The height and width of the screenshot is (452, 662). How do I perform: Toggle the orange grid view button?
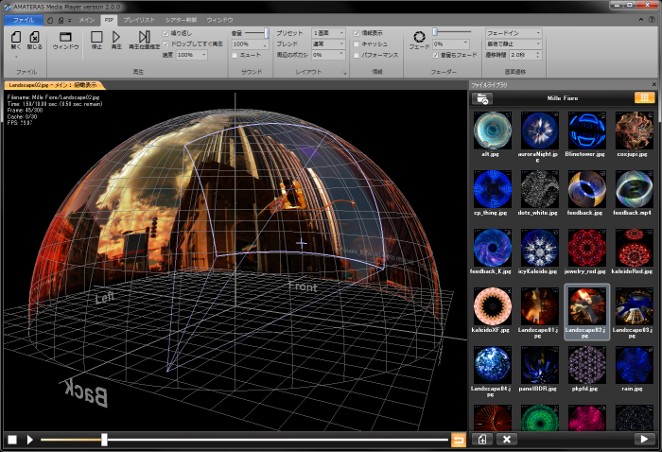[644, 98]
